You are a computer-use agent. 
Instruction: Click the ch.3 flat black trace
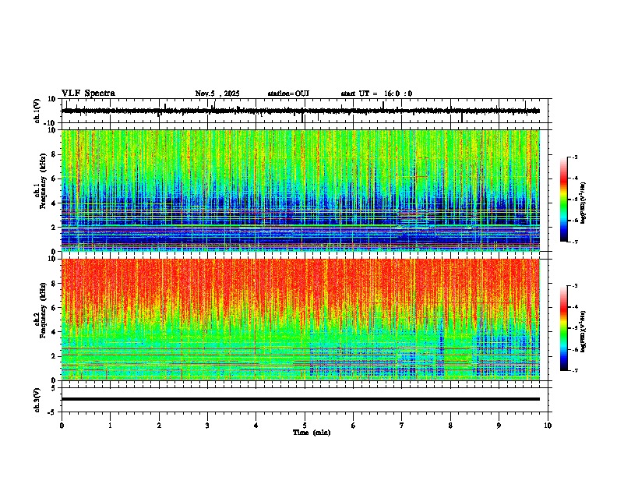301,399
